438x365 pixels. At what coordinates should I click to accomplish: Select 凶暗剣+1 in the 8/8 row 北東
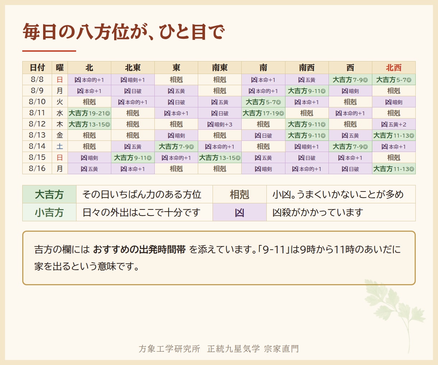[133, 79]
